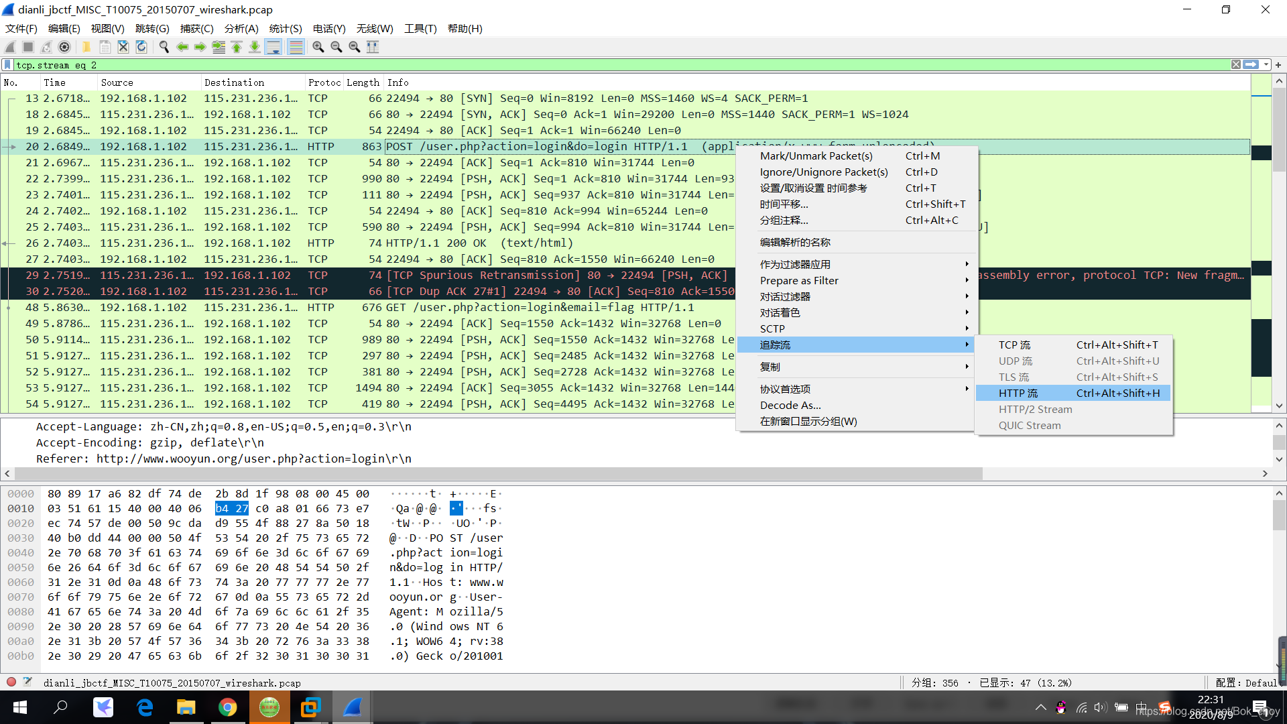Choose Mark/Unmark Packet(s) context entry
The height and width of the screenshot is (724, 1287).
point(856,156)
